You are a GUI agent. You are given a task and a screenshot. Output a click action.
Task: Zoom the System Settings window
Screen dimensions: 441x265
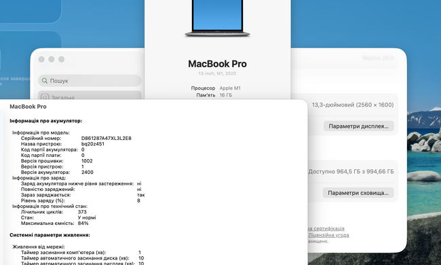(x=61, y=59)
